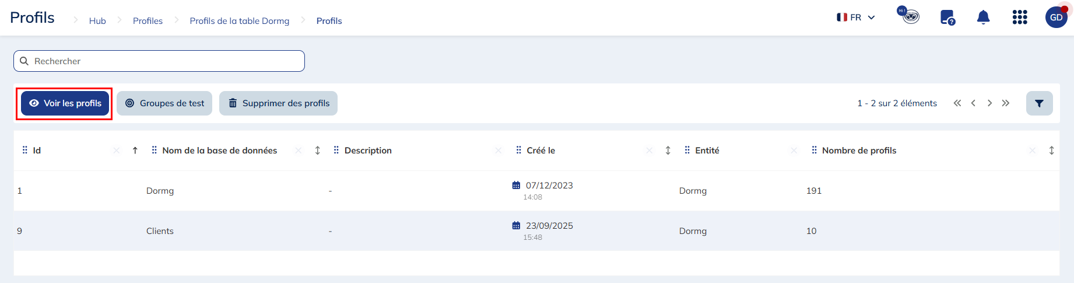Click the Supprimer des profils button
The width and height of the screenshot is (1074, 283).
click(278, 103)
